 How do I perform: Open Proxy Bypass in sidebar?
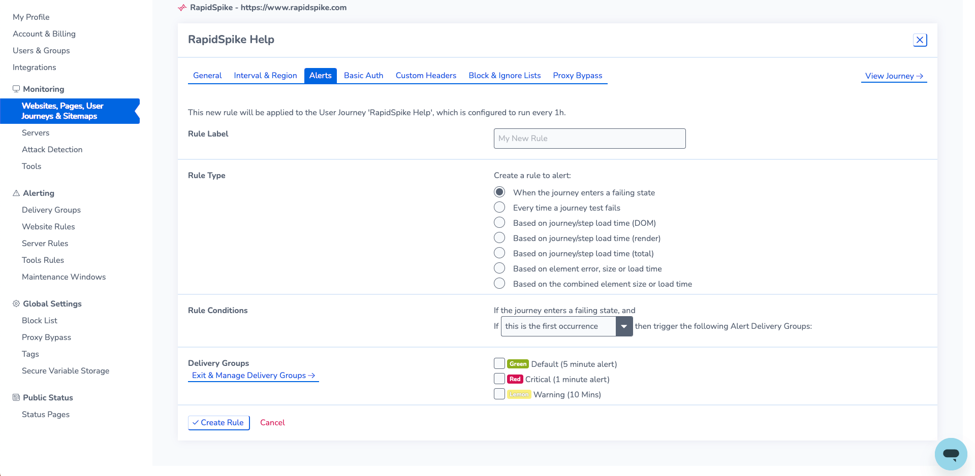(47, 337)
